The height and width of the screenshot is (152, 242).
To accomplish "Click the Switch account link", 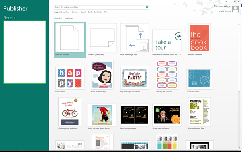I will pyautogui.click(x=225, y=12).
